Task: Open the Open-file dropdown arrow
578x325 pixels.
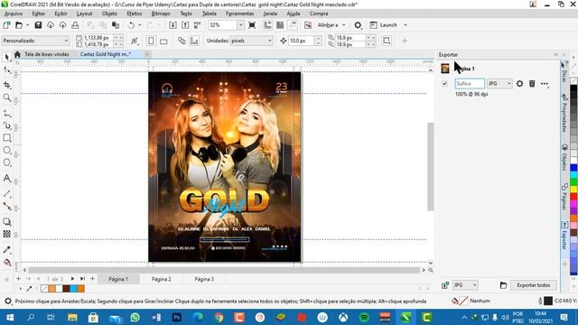Action: (27, 25)
